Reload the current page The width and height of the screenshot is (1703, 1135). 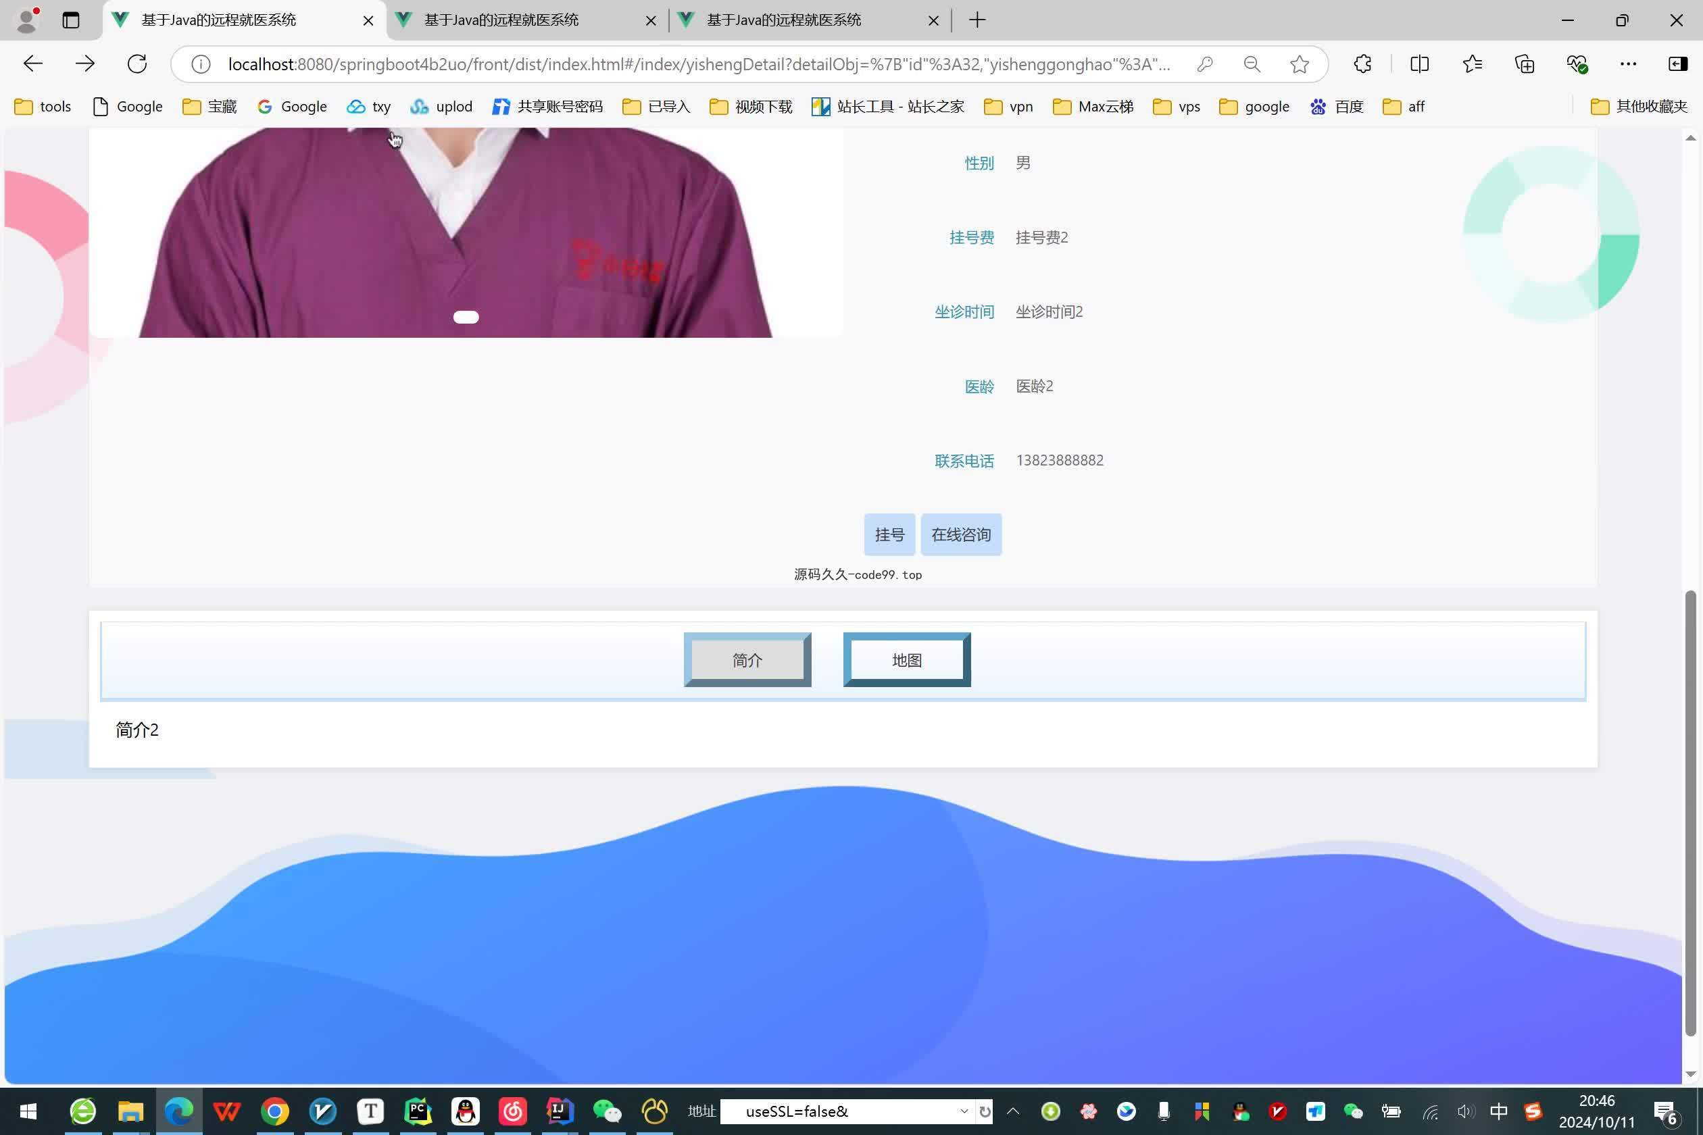[137, 64]
